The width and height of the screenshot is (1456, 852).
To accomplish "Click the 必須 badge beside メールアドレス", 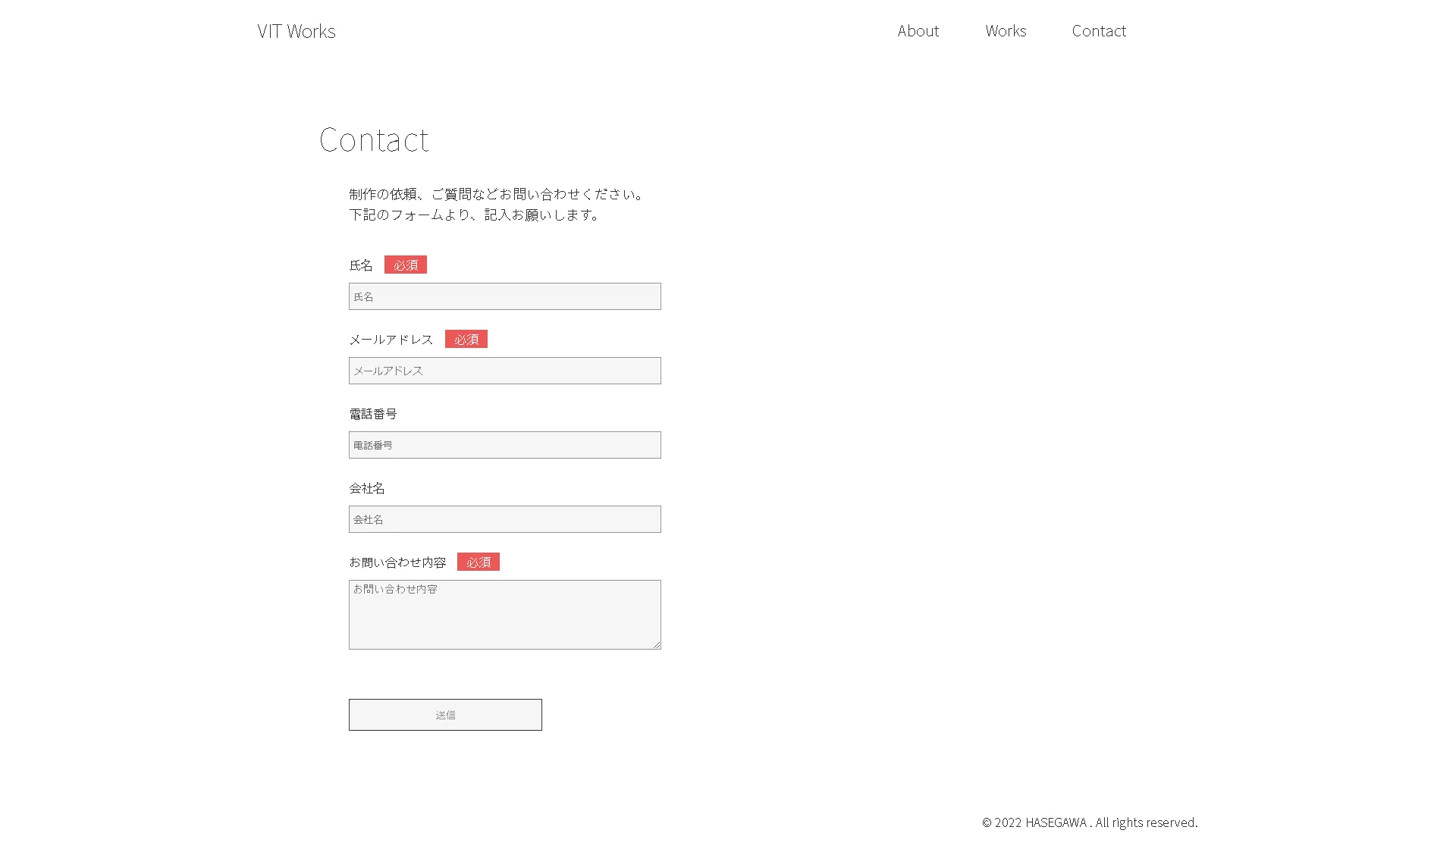I will pos(466,339).
